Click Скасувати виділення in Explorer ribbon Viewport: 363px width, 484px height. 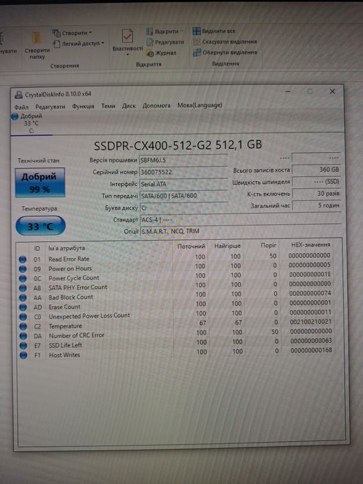click(x=225, y=41)
